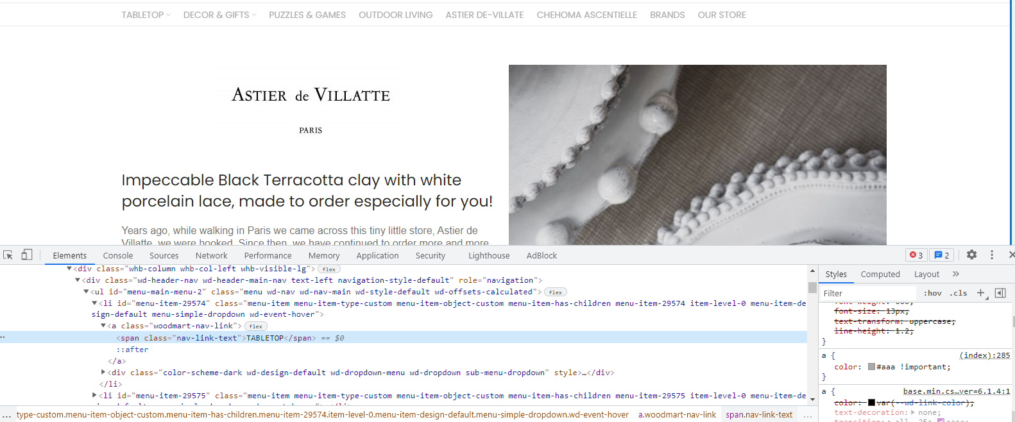Screen dimensions: 1015x422
Task: Open the DECOR & GIFTS menu
Action: point(219,15)
